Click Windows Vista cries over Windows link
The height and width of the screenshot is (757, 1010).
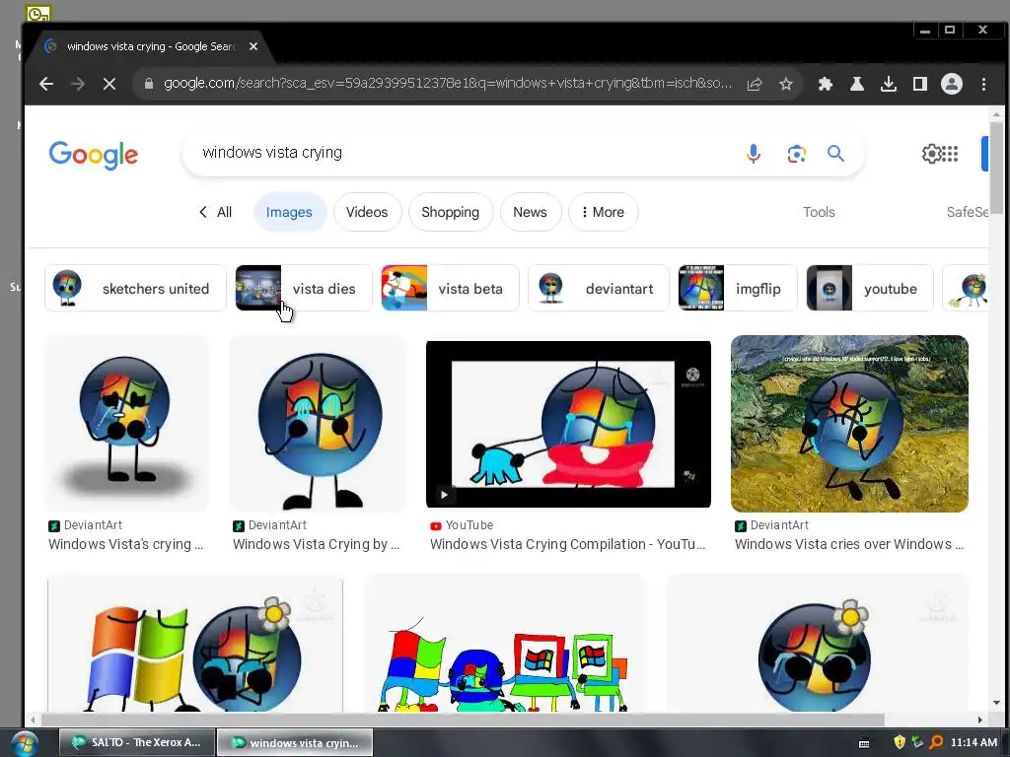pyautogui.click(x=849, y=544)
